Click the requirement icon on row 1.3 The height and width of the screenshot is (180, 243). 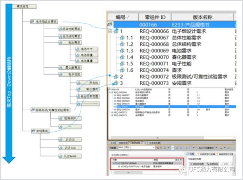tap(122, 51)
